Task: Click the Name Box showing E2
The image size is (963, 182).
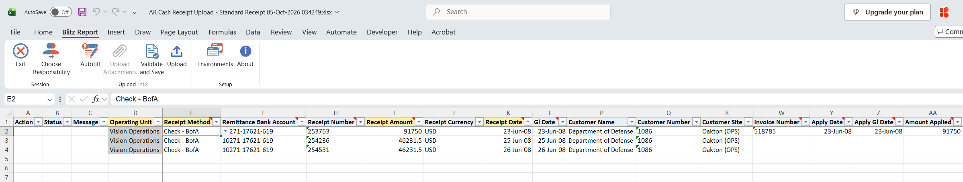Action: (x=25, y=99)
